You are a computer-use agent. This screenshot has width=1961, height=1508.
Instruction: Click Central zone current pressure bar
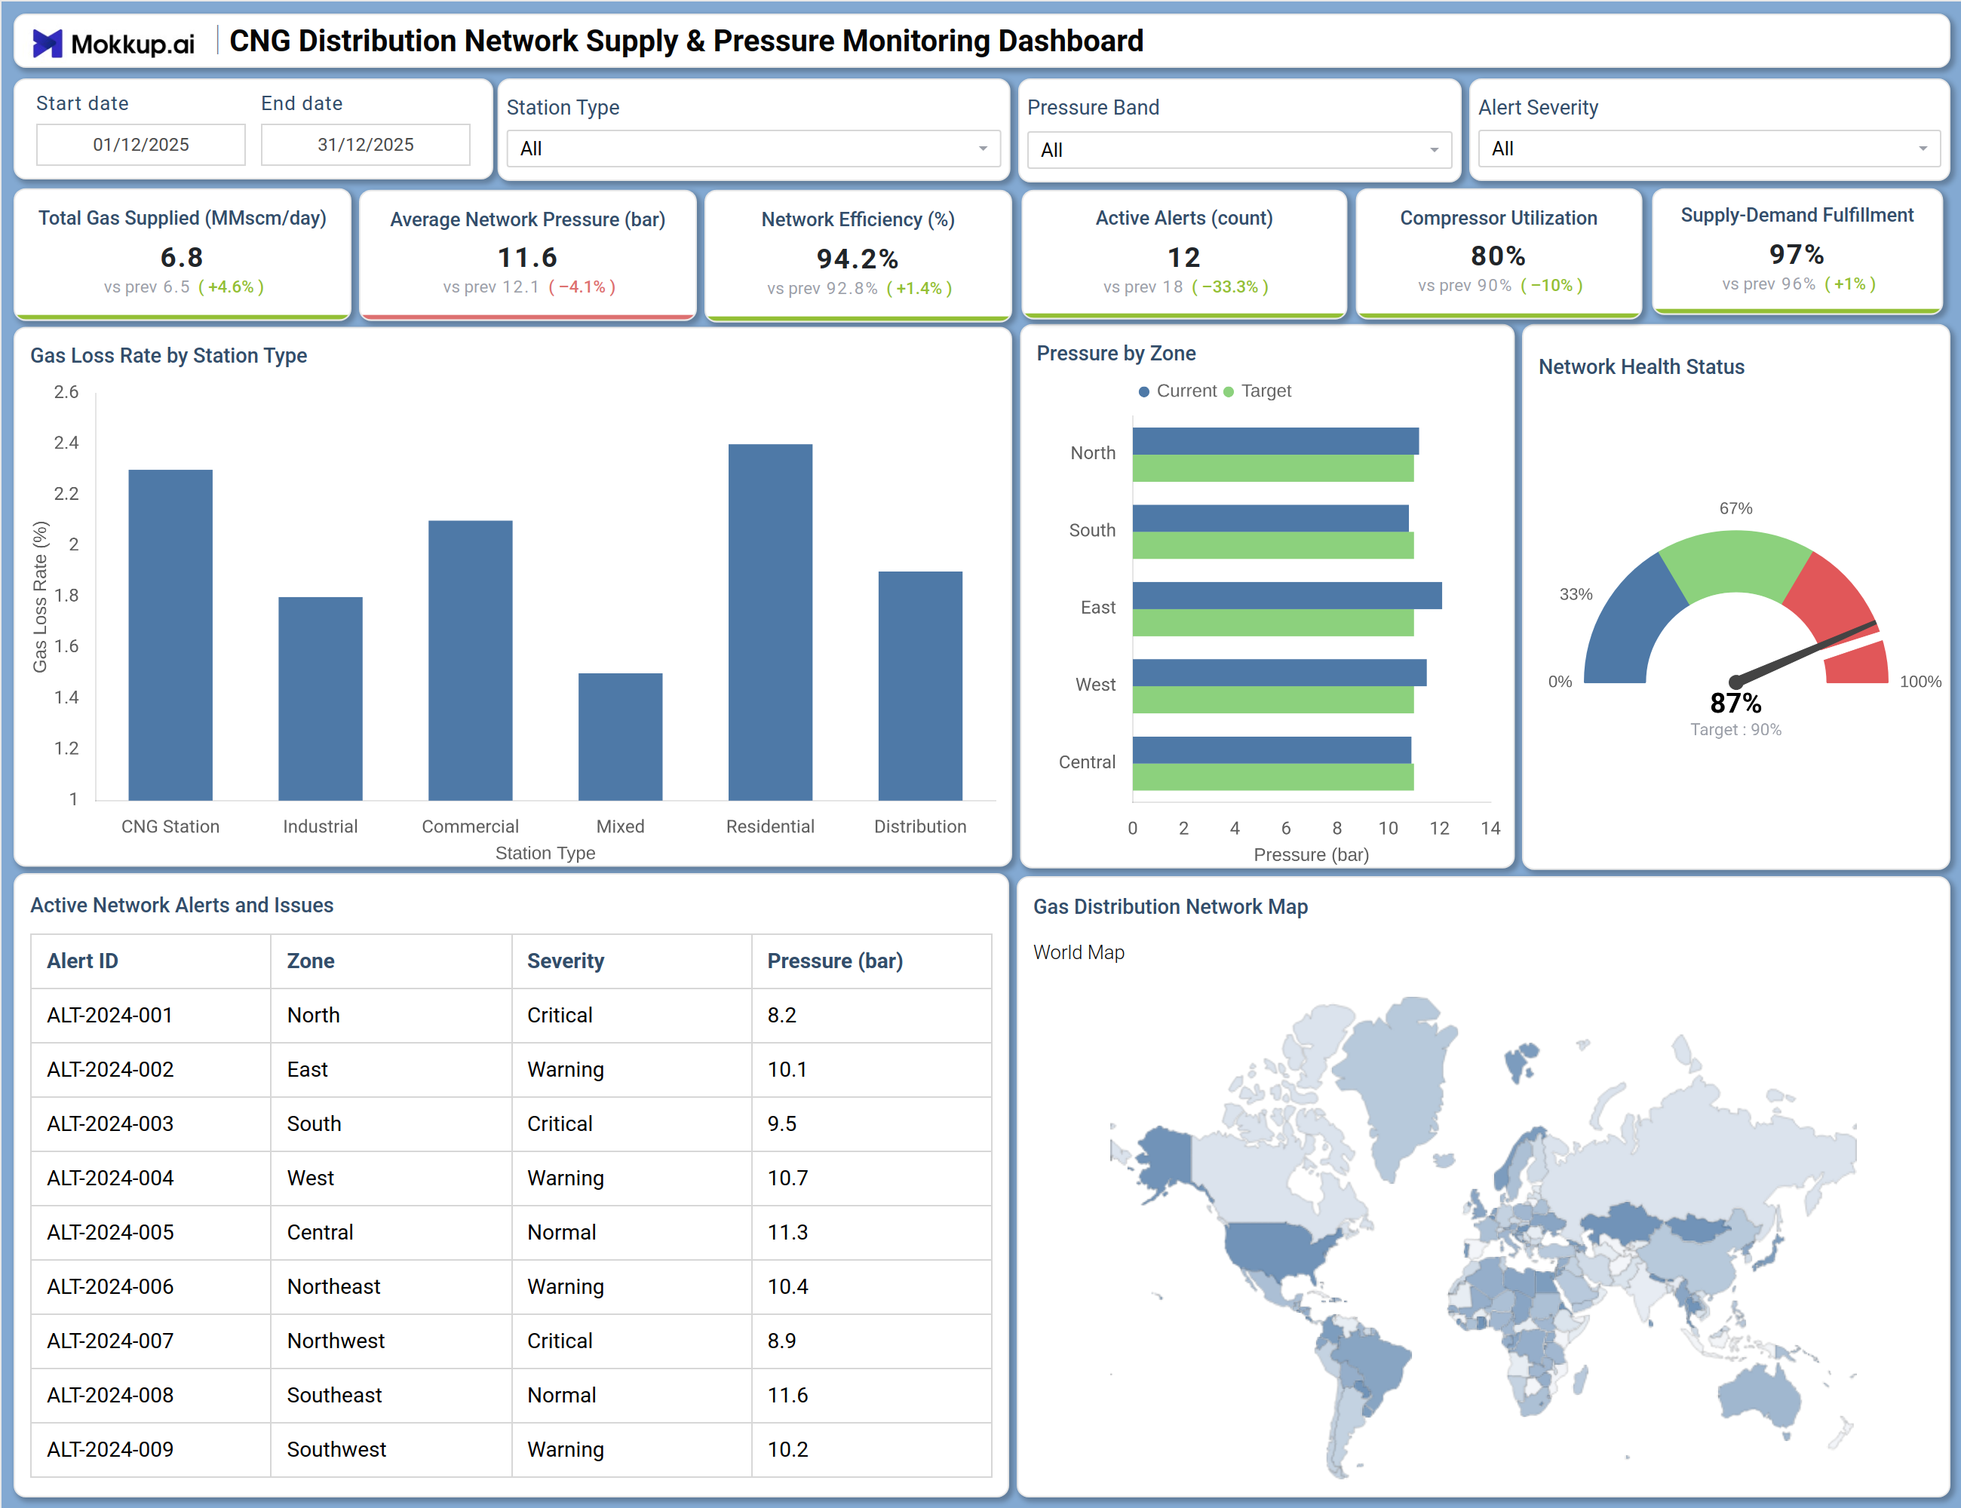click(x=1272, y=749)
